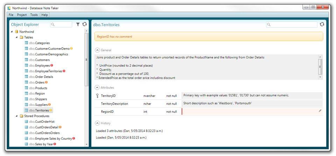Select dbo.CustomerDemographics table
This screenshot has width=336, height=156.
click(x=48, y=54)
